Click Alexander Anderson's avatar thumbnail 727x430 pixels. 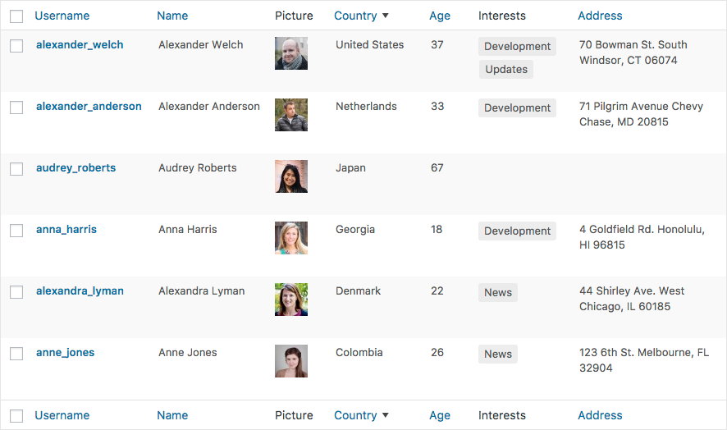pyautogui.click(x=291, y=115)
